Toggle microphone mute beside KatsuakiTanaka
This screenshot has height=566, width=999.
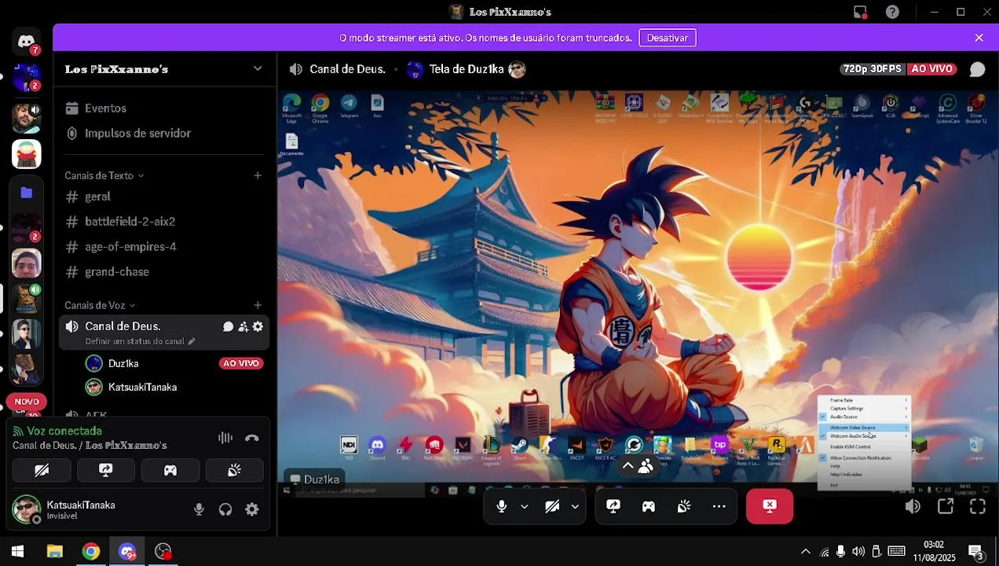(199, 509)
